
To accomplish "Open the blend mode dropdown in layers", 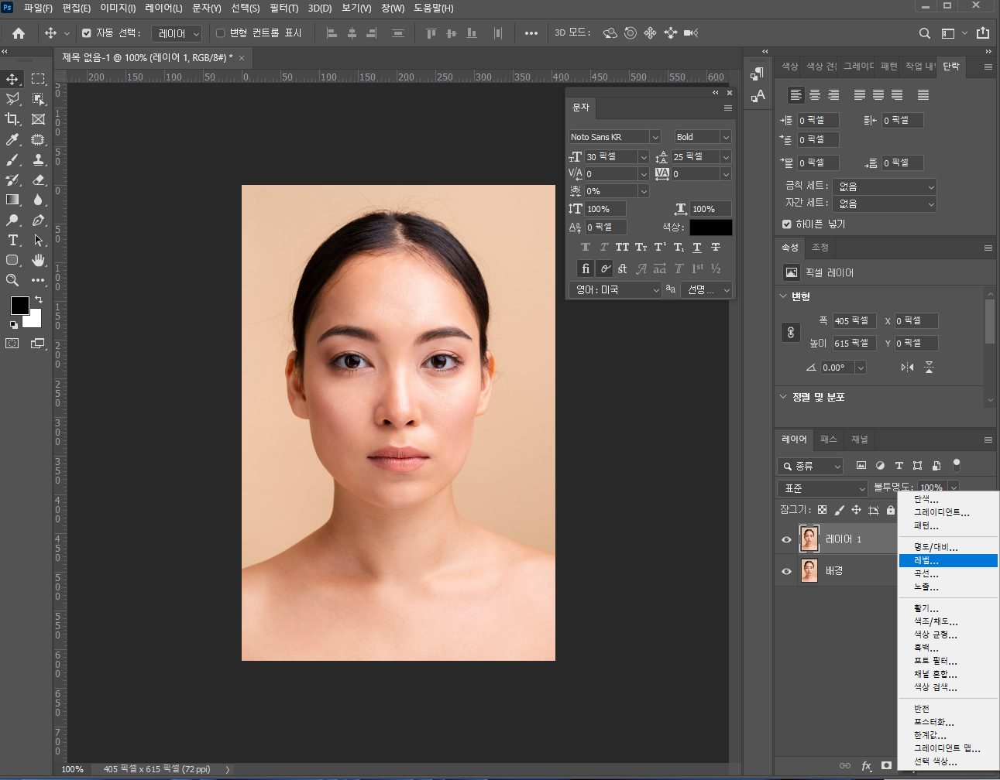I will [x=823, y=488].
